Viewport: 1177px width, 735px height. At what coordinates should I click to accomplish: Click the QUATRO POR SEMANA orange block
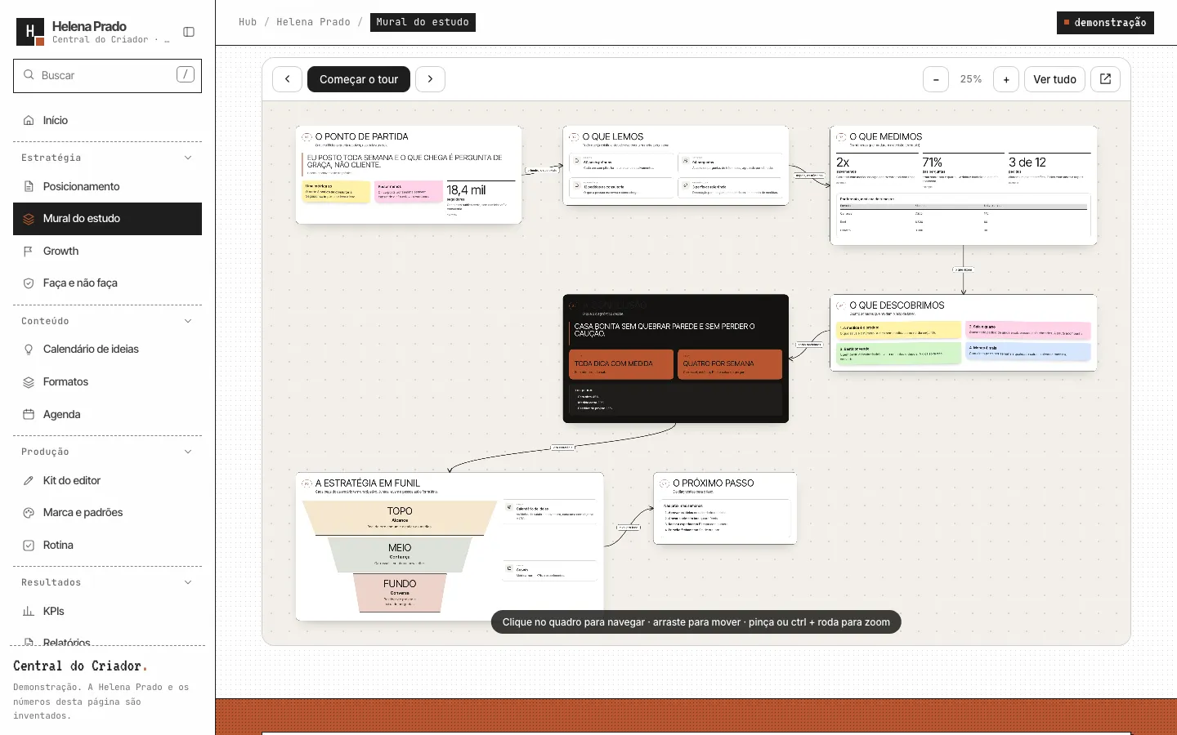730,364
